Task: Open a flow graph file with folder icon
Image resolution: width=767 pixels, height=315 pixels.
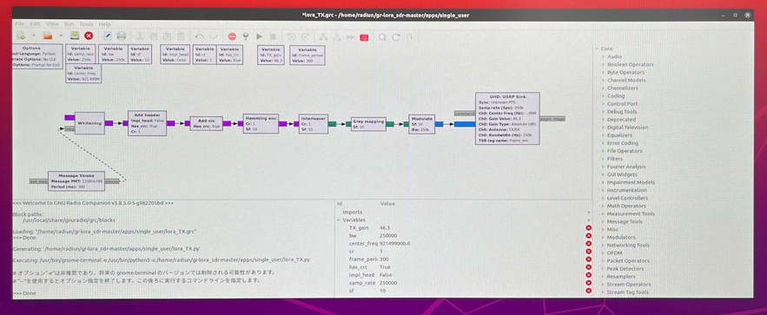Action: pyautogui.click(x=48, y=36)
